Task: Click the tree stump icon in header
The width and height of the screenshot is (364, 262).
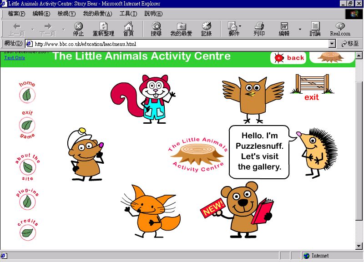Action: pos(331,57)
